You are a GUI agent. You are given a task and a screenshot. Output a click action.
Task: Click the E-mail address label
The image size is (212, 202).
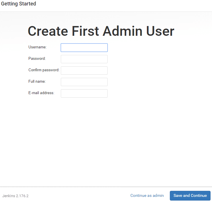(x=41, y=93)
